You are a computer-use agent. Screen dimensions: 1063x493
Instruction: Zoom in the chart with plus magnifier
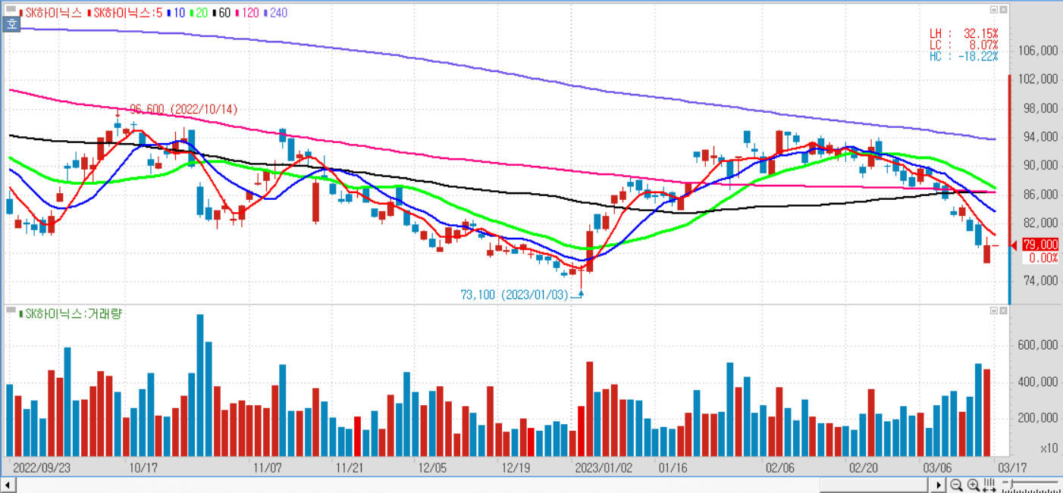click(973, 485)
